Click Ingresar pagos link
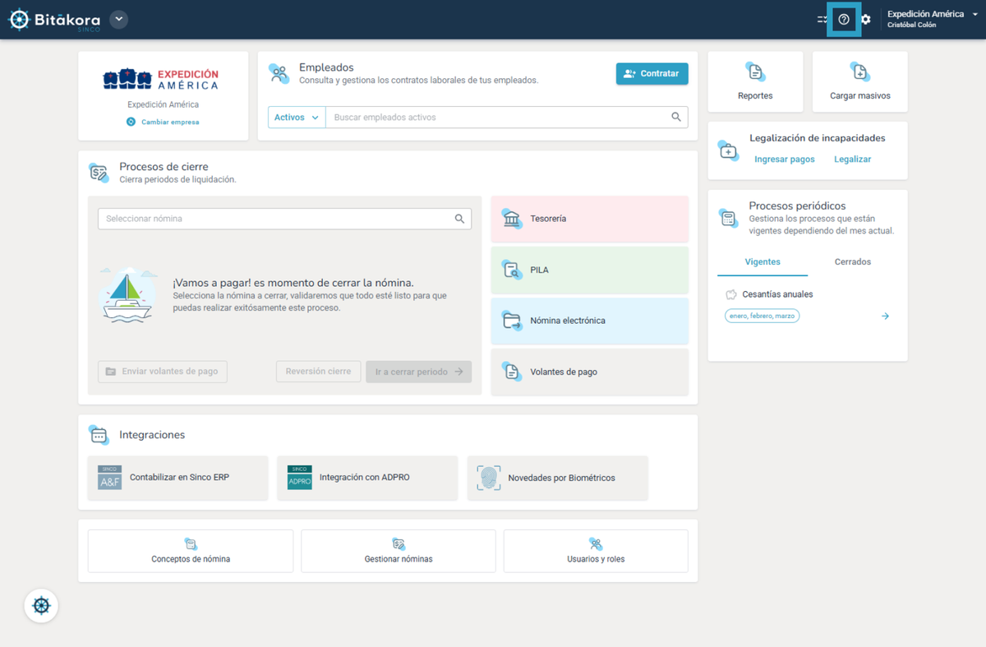The height and width of the screenshot is (647, 986). pyautogui.click(x=785, y=159)
